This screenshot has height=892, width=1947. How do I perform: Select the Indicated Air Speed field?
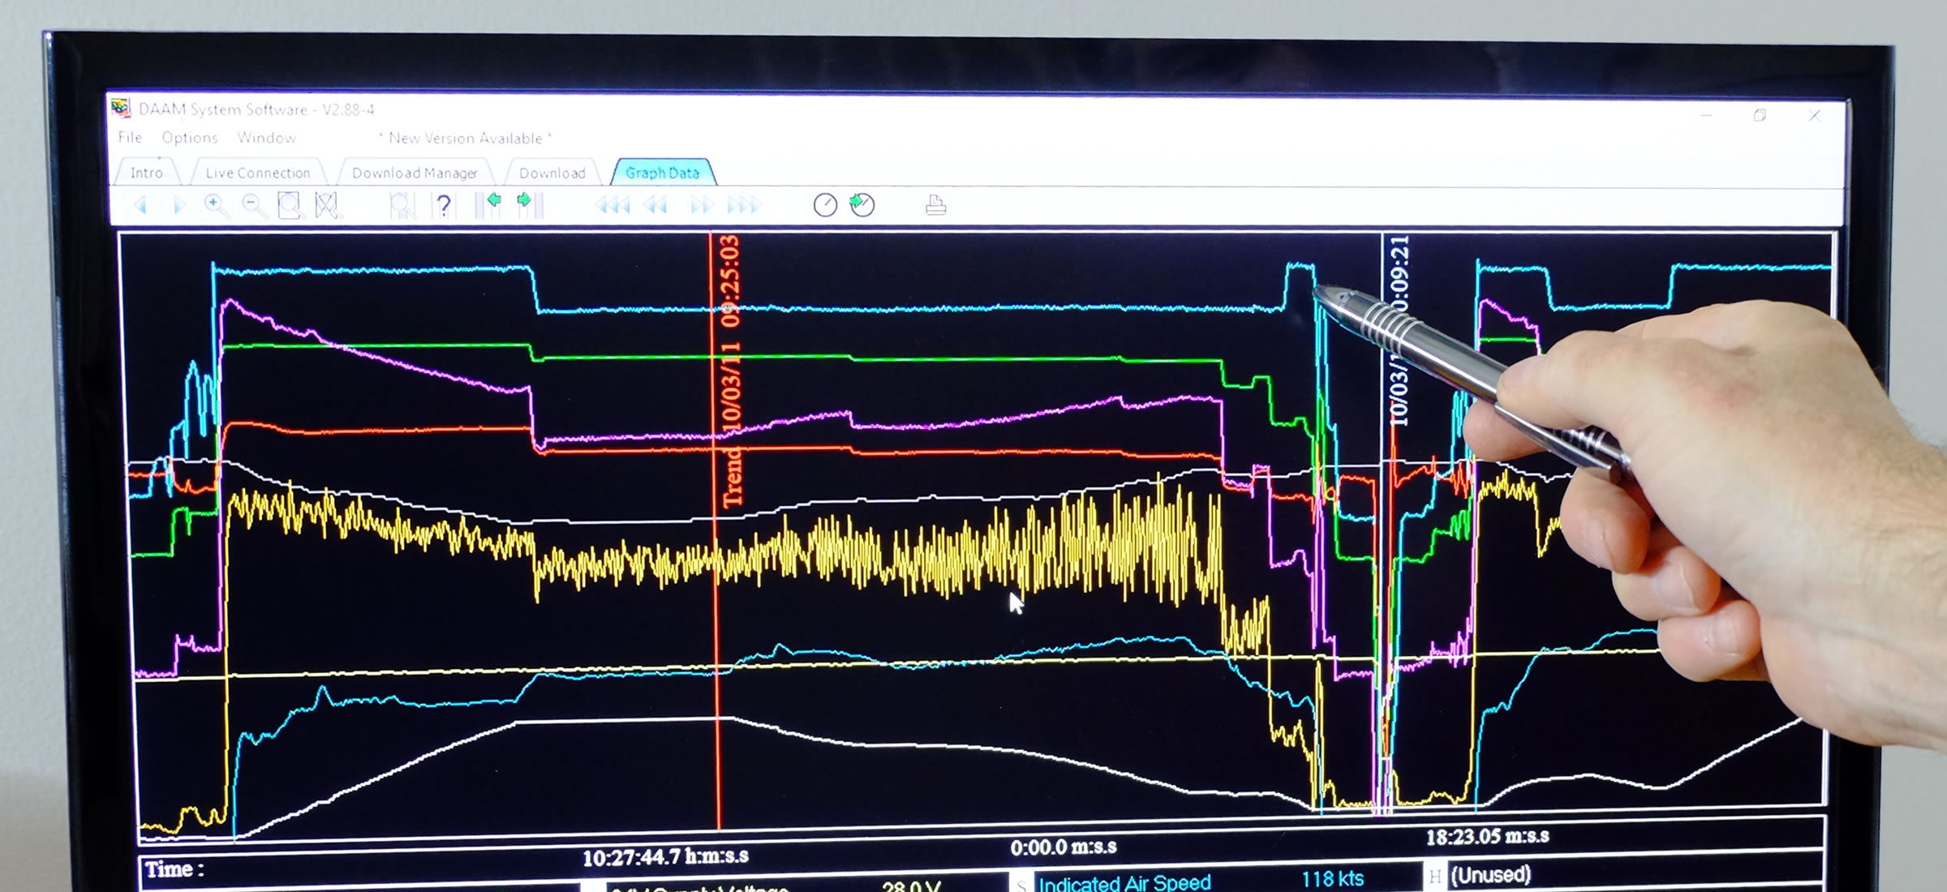pyautogui.click(x=1124, y=881)
